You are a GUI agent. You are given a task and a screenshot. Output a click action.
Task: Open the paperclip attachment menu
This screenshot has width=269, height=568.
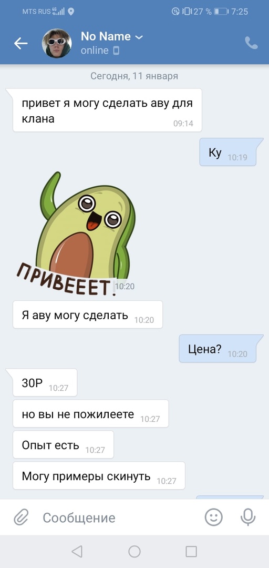[x=21, y=518]
